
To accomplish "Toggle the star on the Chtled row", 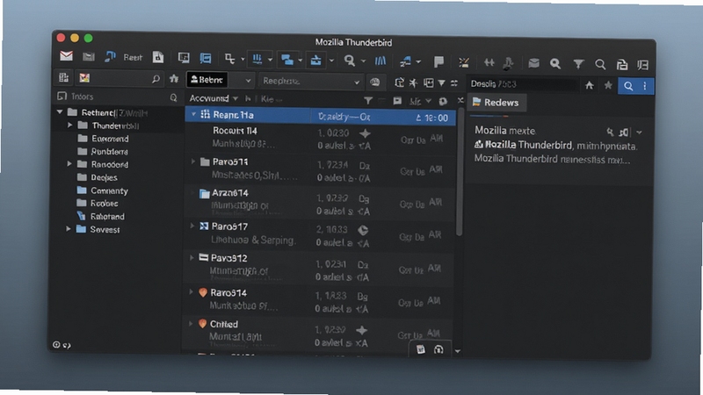I will point(362,331).
